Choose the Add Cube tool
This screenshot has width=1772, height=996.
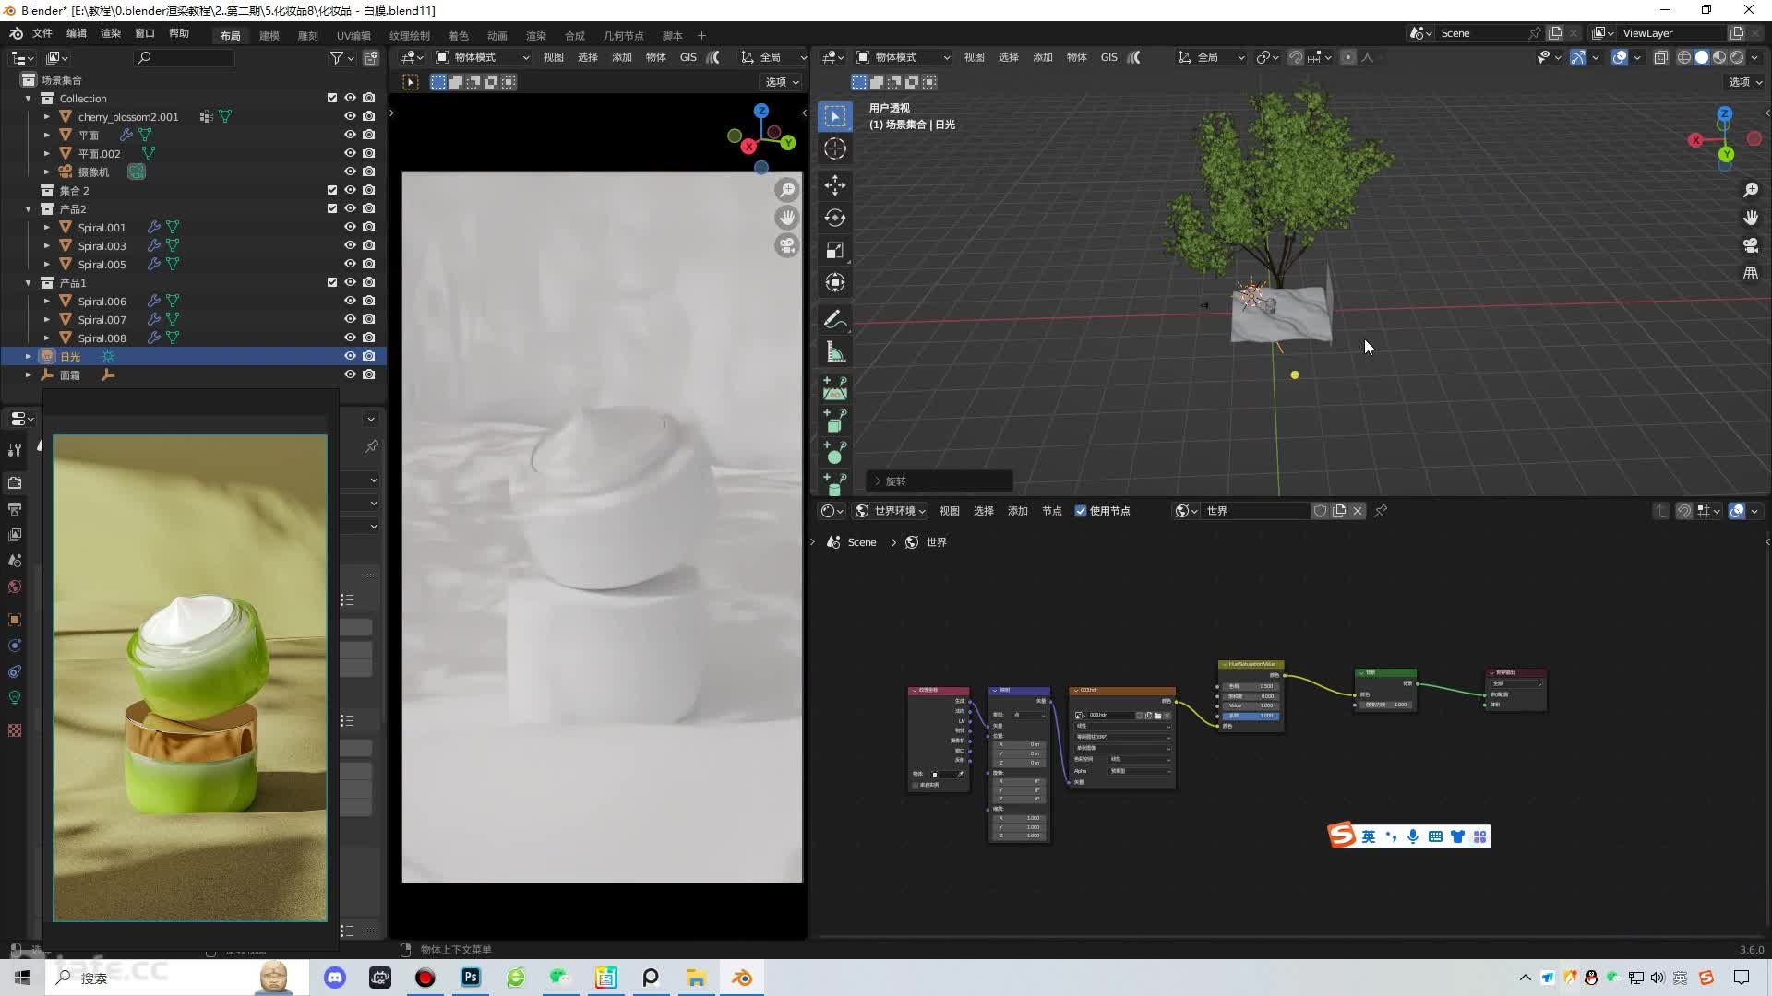835,421
